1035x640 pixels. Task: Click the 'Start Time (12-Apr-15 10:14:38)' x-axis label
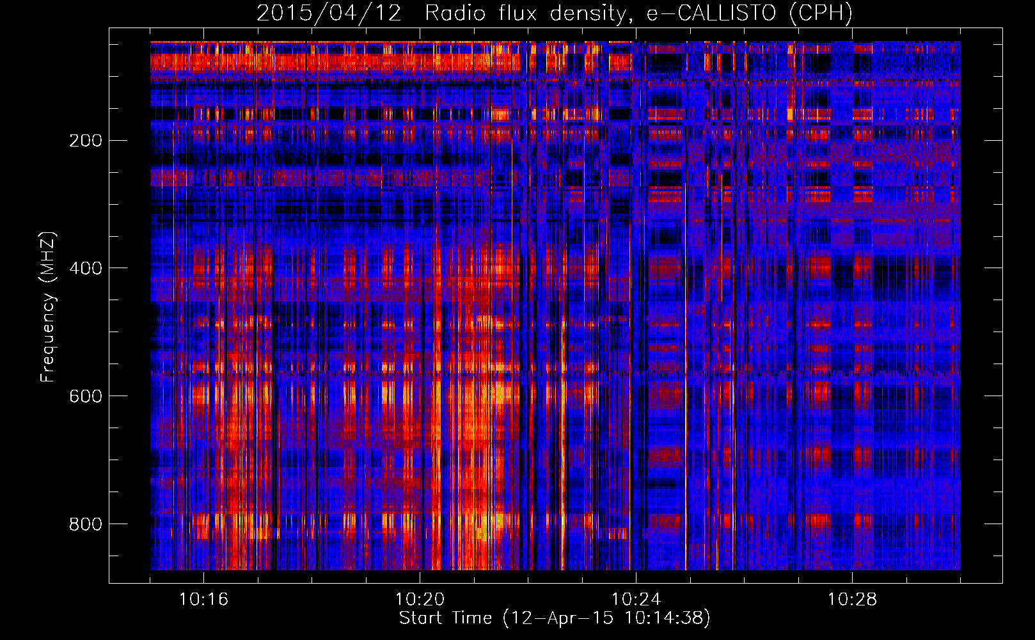pyautogui.click(x=555, y=618)
